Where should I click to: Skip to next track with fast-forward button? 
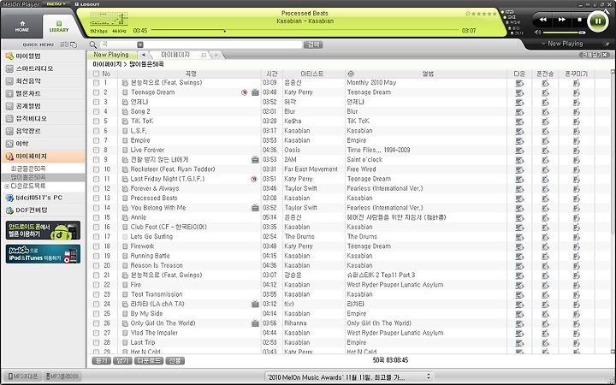562,20
